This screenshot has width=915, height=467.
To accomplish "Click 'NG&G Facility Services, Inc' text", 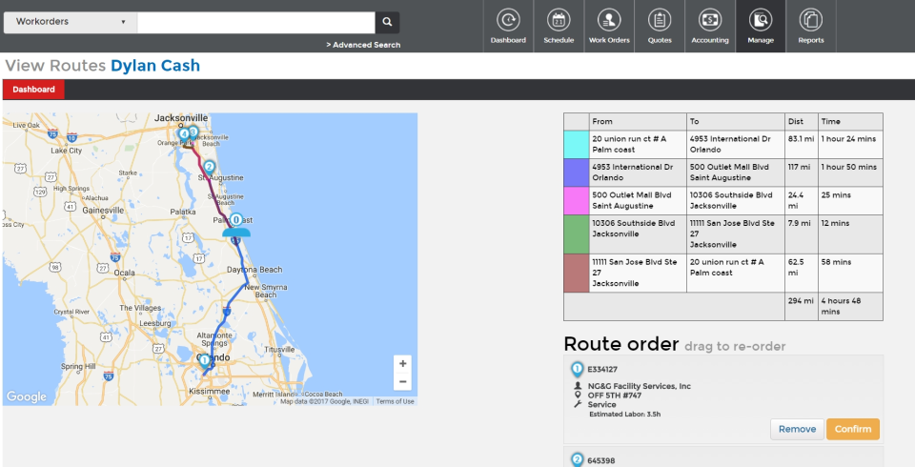I will click(639, 386).
